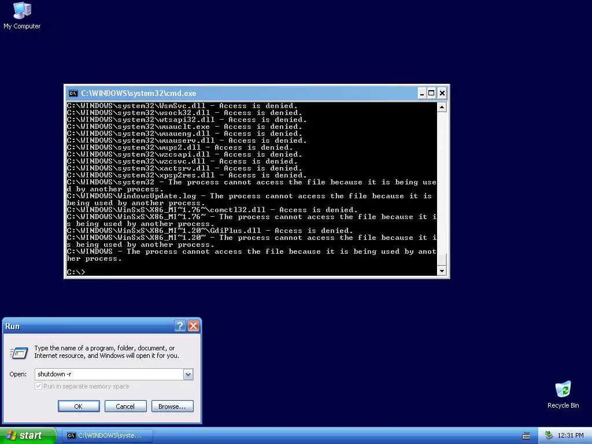This screenshot has width=592, height=444.
Task: Click OK in the Run dialog
Action: click(x=79, y=406)
